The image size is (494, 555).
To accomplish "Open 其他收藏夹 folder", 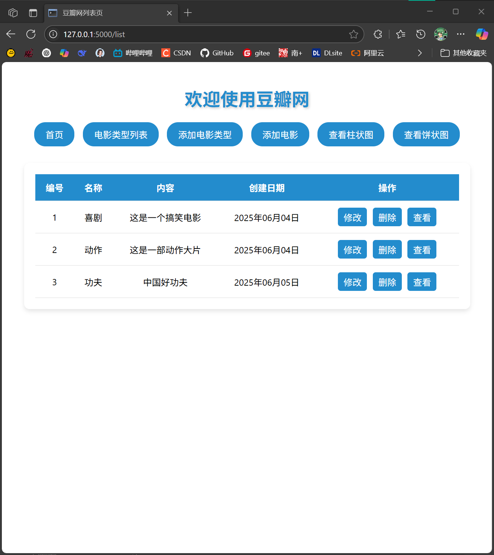I will [x=464, y=53].
